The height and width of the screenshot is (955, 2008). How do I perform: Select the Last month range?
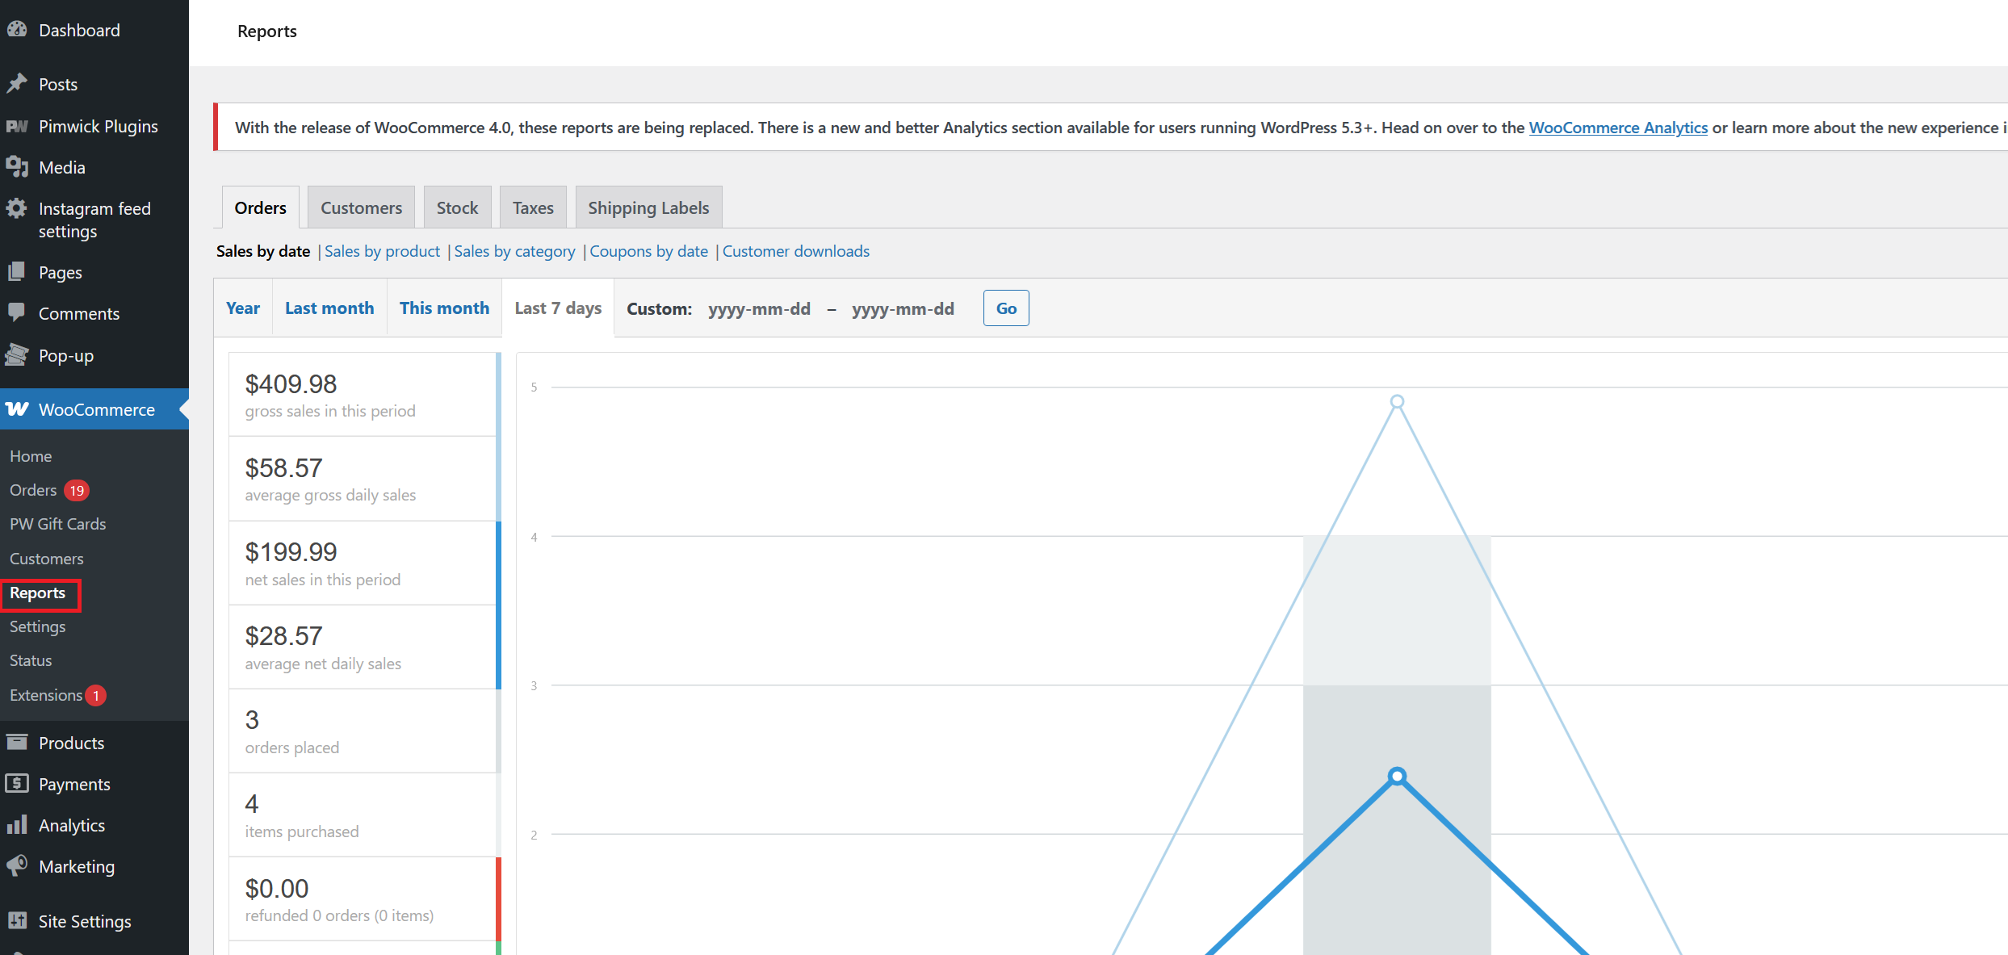pyautogui.click(x=329, y=308)
